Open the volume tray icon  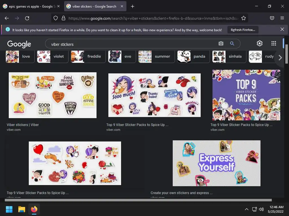coord(261,209)
